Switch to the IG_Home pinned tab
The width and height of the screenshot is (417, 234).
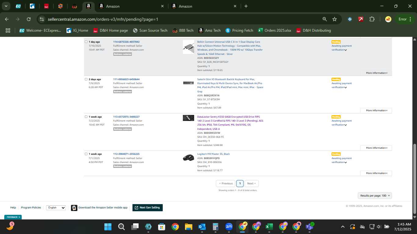pyautogui.click(x=32, y=6)
